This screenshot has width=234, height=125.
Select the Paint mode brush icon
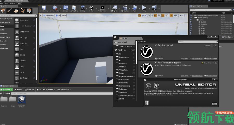pos(10,11)
